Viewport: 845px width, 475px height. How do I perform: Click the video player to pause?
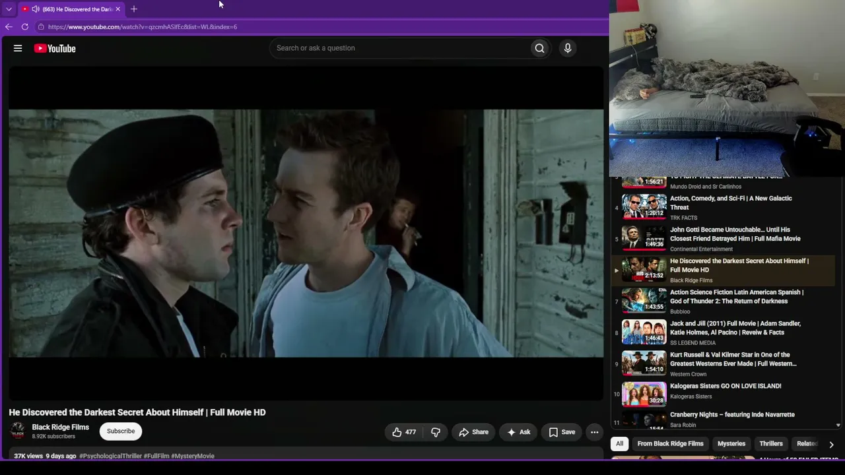tap(306, 233)
